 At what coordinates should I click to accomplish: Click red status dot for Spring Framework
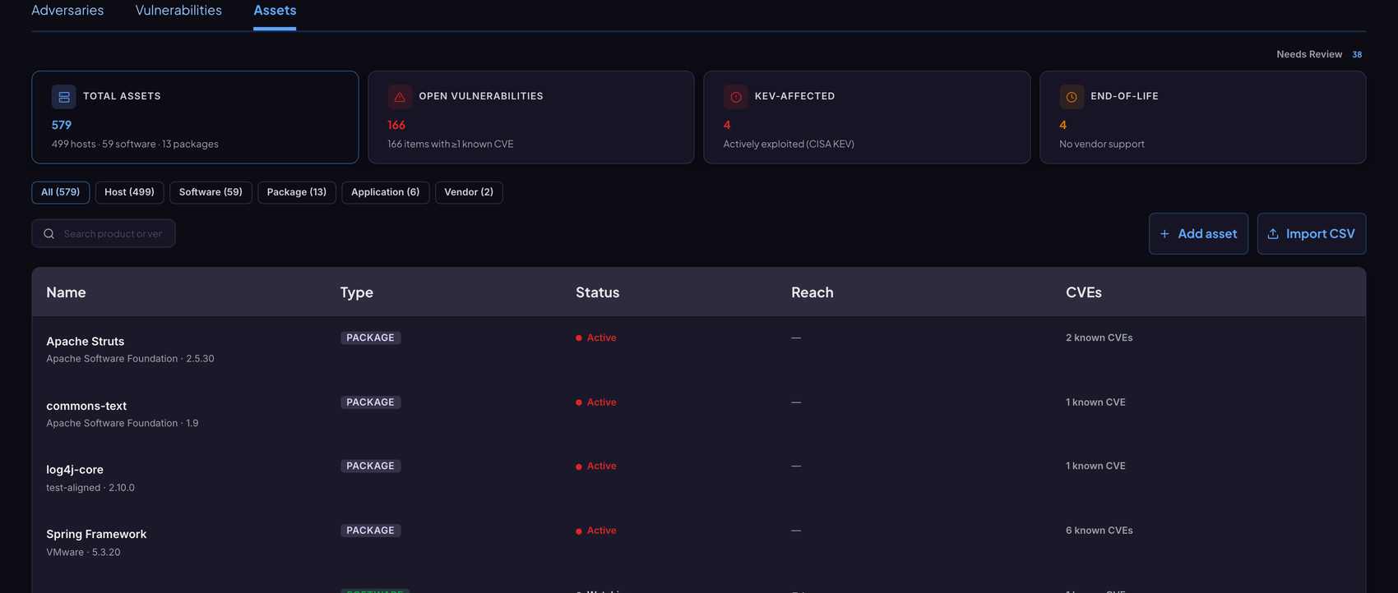tap(579, 531)
